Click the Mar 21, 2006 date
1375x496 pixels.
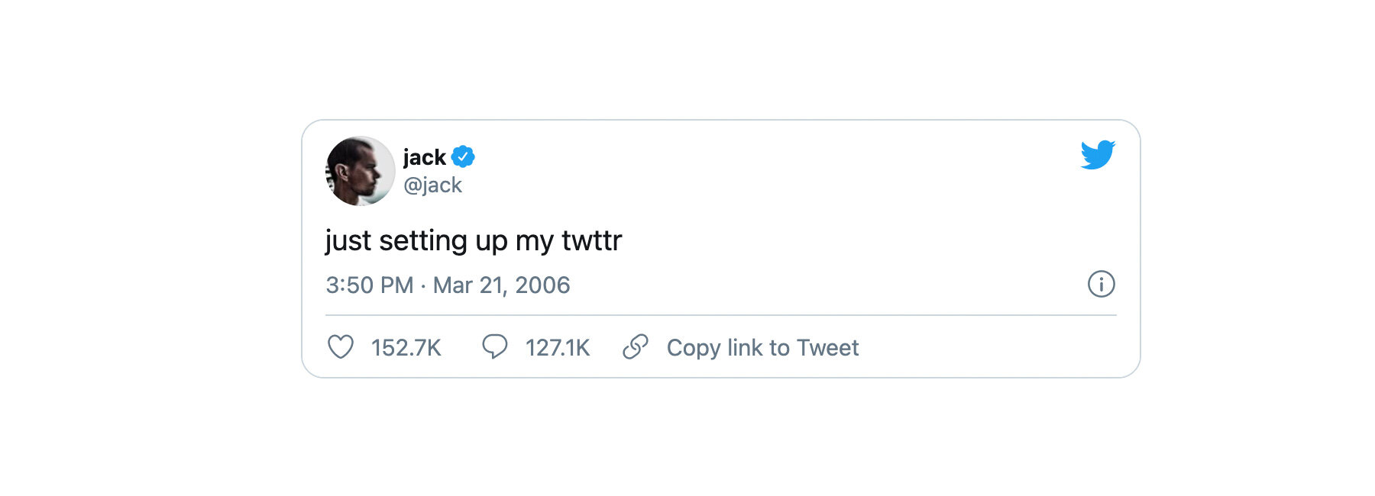(501, 285)
